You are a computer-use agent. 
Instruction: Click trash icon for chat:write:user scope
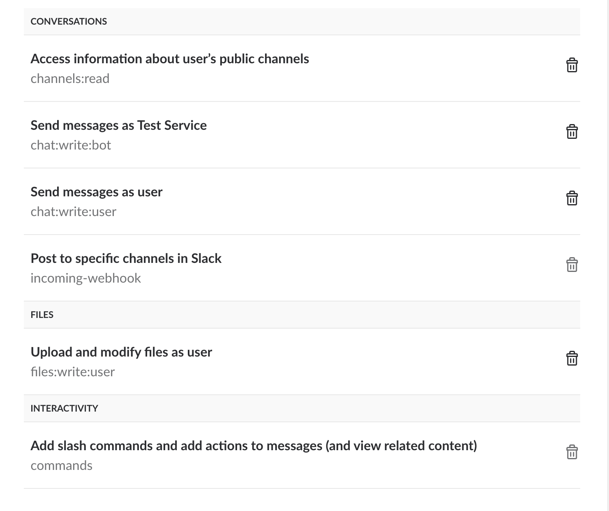[x=572, y=198]
